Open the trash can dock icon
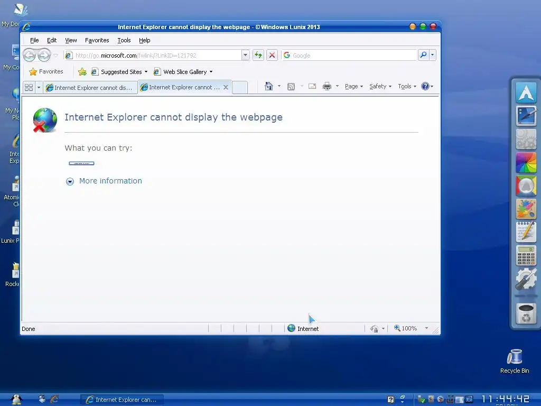This screenshot has height=406, width=541. coord(526,313)
